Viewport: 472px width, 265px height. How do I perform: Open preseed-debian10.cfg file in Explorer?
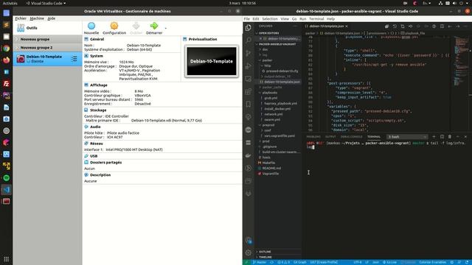[282, 71]
